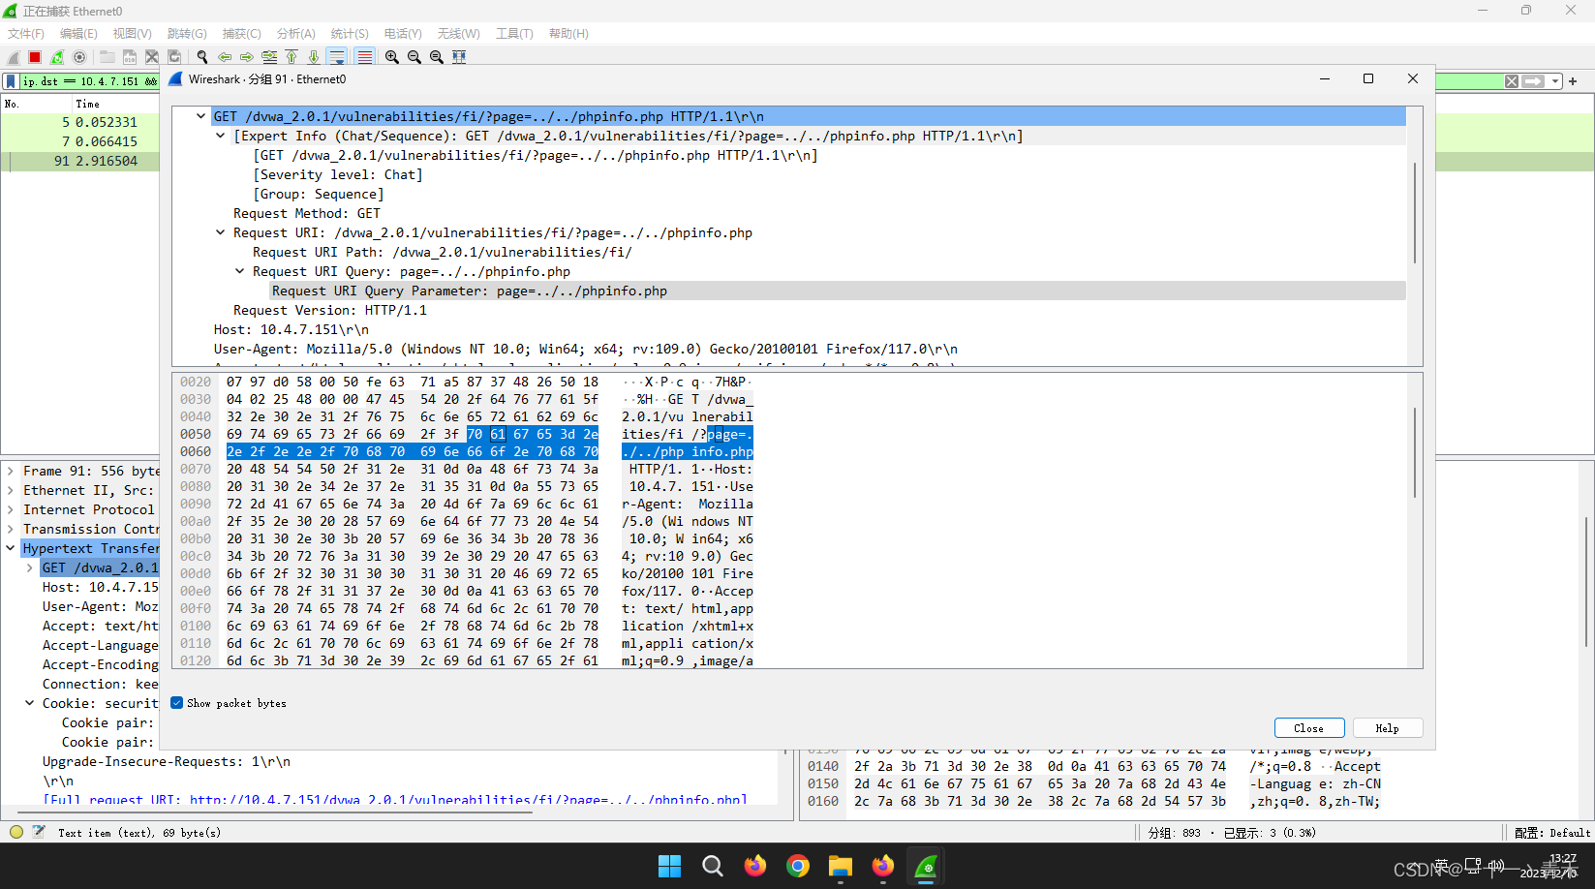Click expert info status circle in status bar
The image size is (1595, 889).
(16, 832)
